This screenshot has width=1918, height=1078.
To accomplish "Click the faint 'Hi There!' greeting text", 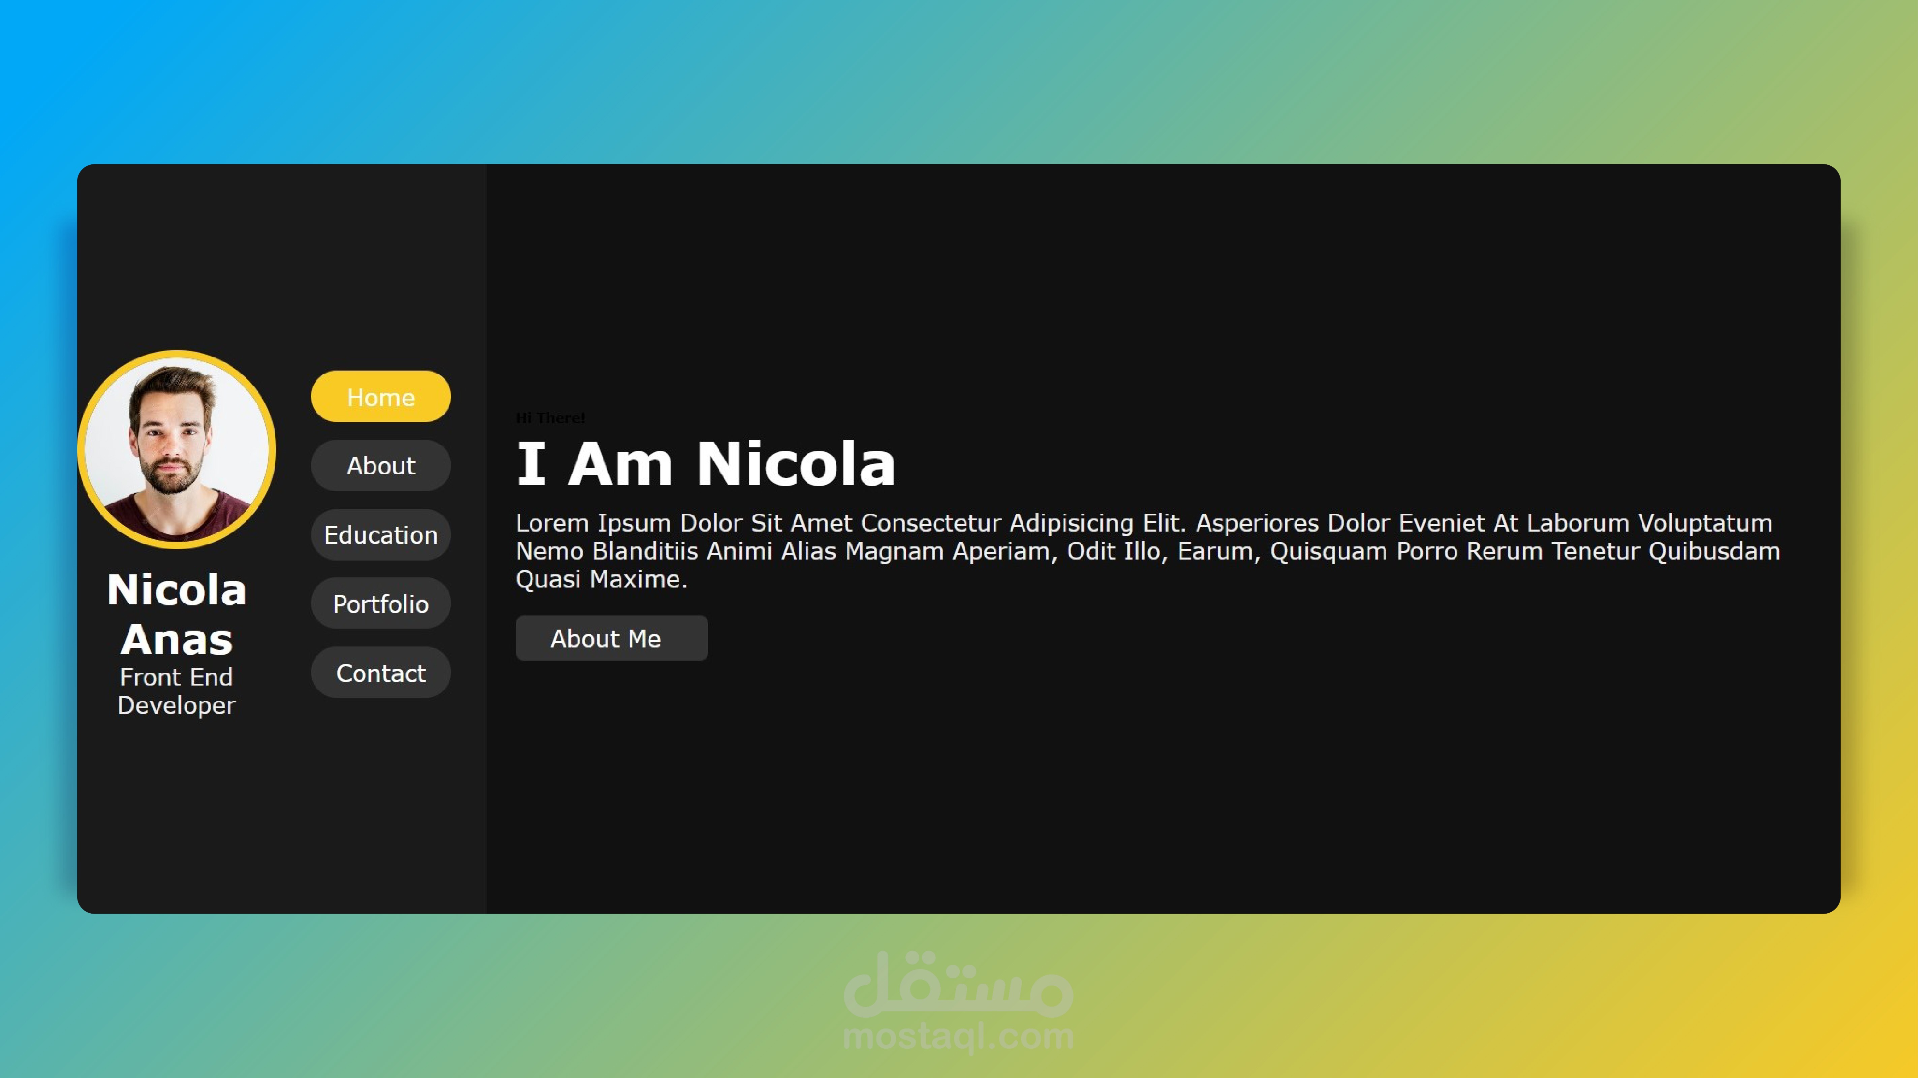I will tap(550, 418).
